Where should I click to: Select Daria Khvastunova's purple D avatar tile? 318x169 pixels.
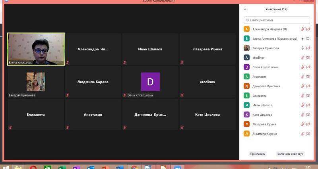tap(150, 82)
